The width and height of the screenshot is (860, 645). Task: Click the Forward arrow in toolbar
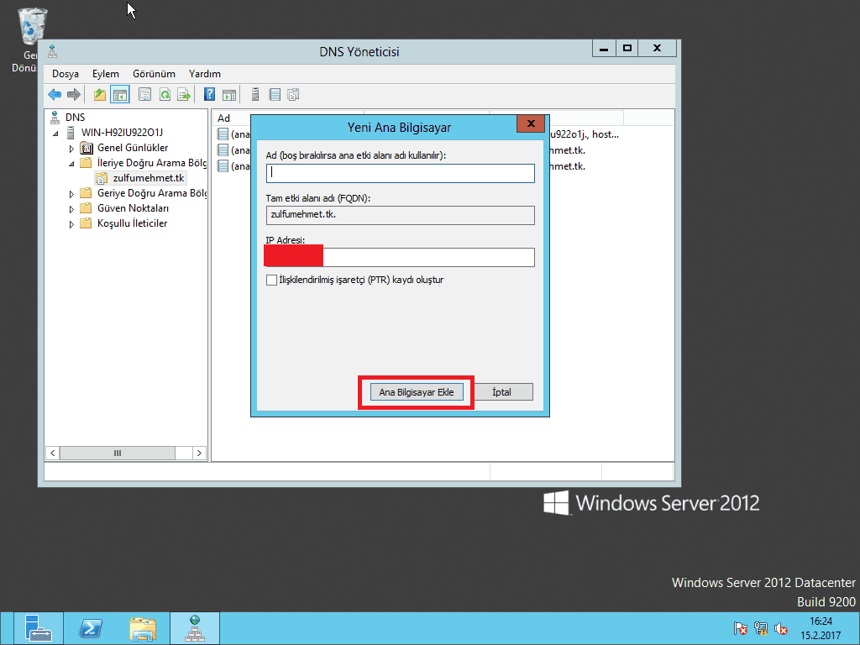click(74, 94)
